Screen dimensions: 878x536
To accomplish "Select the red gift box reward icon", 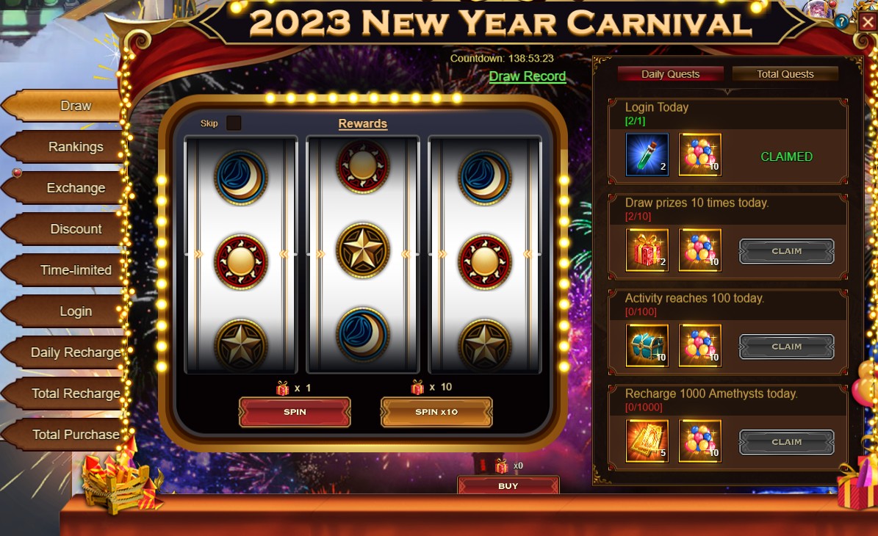I will [647, 250].
